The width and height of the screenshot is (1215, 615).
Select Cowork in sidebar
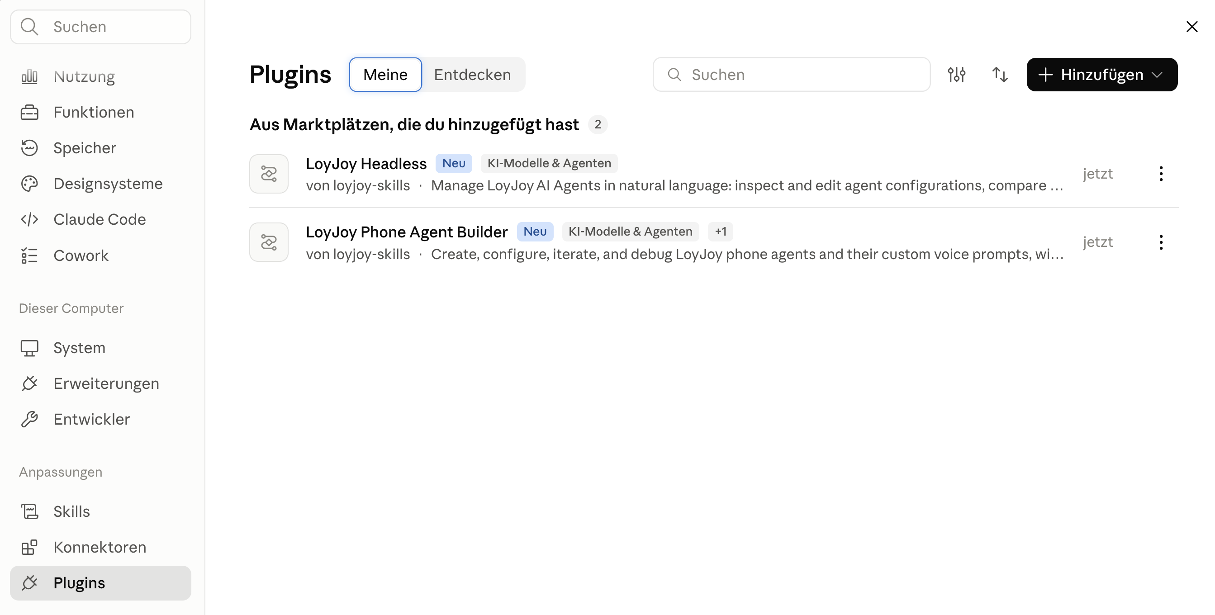(x=100, y=255)
